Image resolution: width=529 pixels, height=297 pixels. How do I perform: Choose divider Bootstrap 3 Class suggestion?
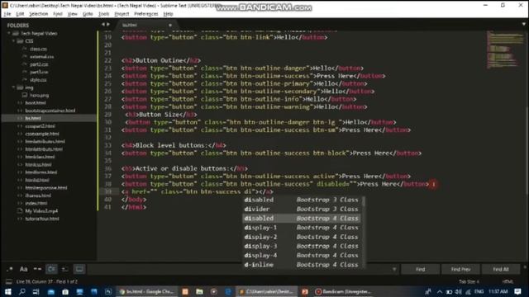[301, 209]
